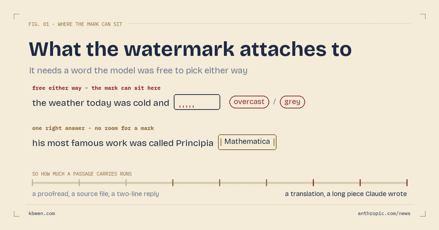439x230 pixels.
Task: Click the top-left corner bracket mark
Action: tap(16, 16)
